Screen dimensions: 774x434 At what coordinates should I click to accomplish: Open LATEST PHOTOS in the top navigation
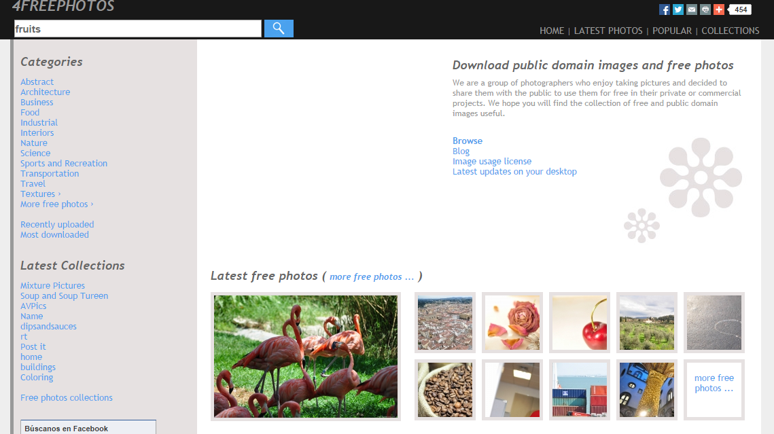pyautogui.click(x=608, y=31)
